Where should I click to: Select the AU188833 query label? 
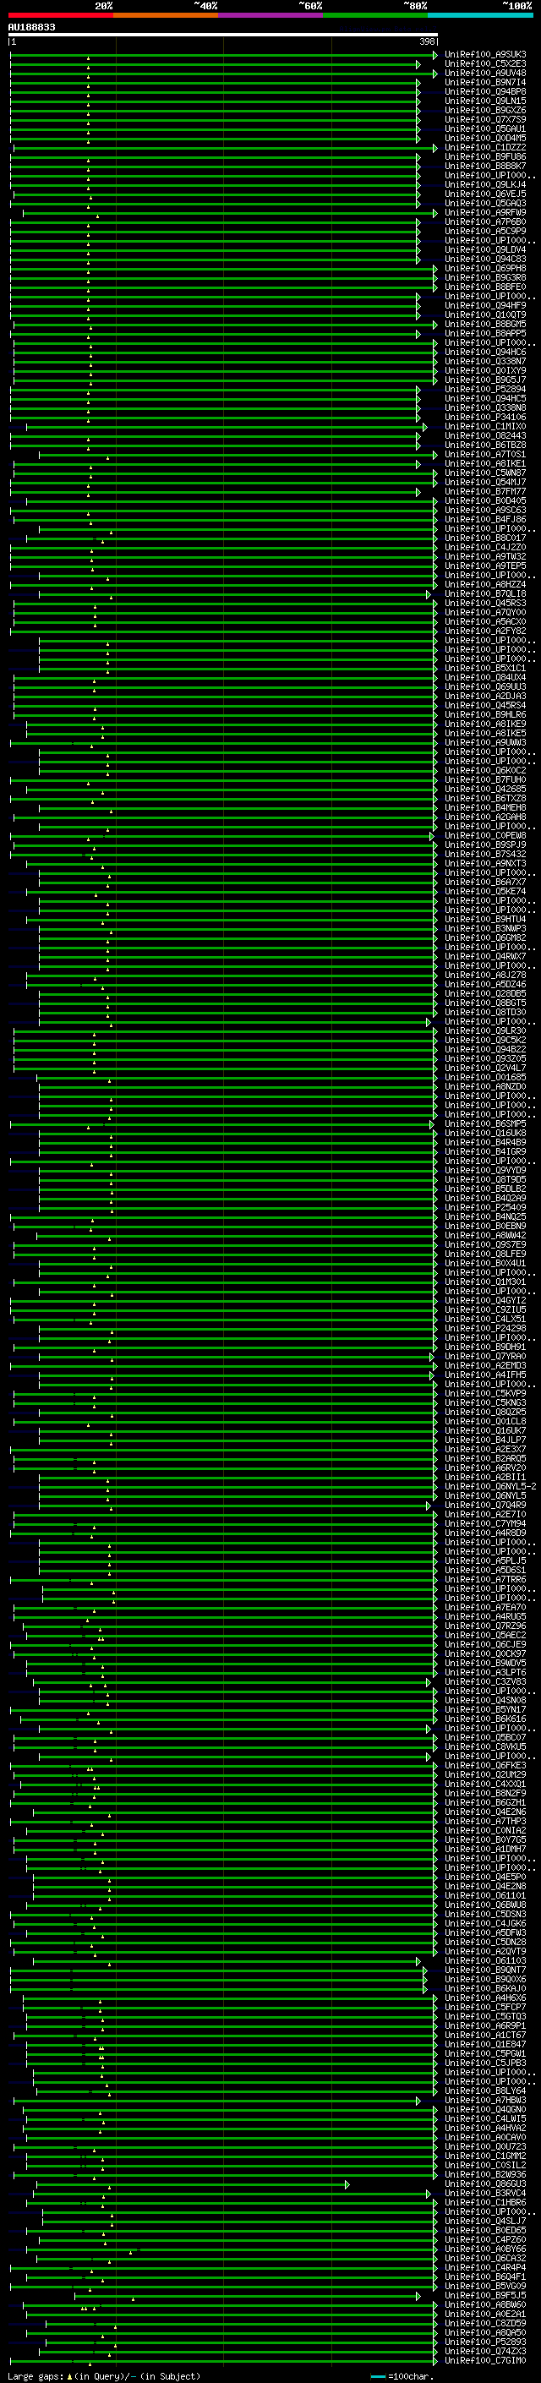[x=31, y=27]
